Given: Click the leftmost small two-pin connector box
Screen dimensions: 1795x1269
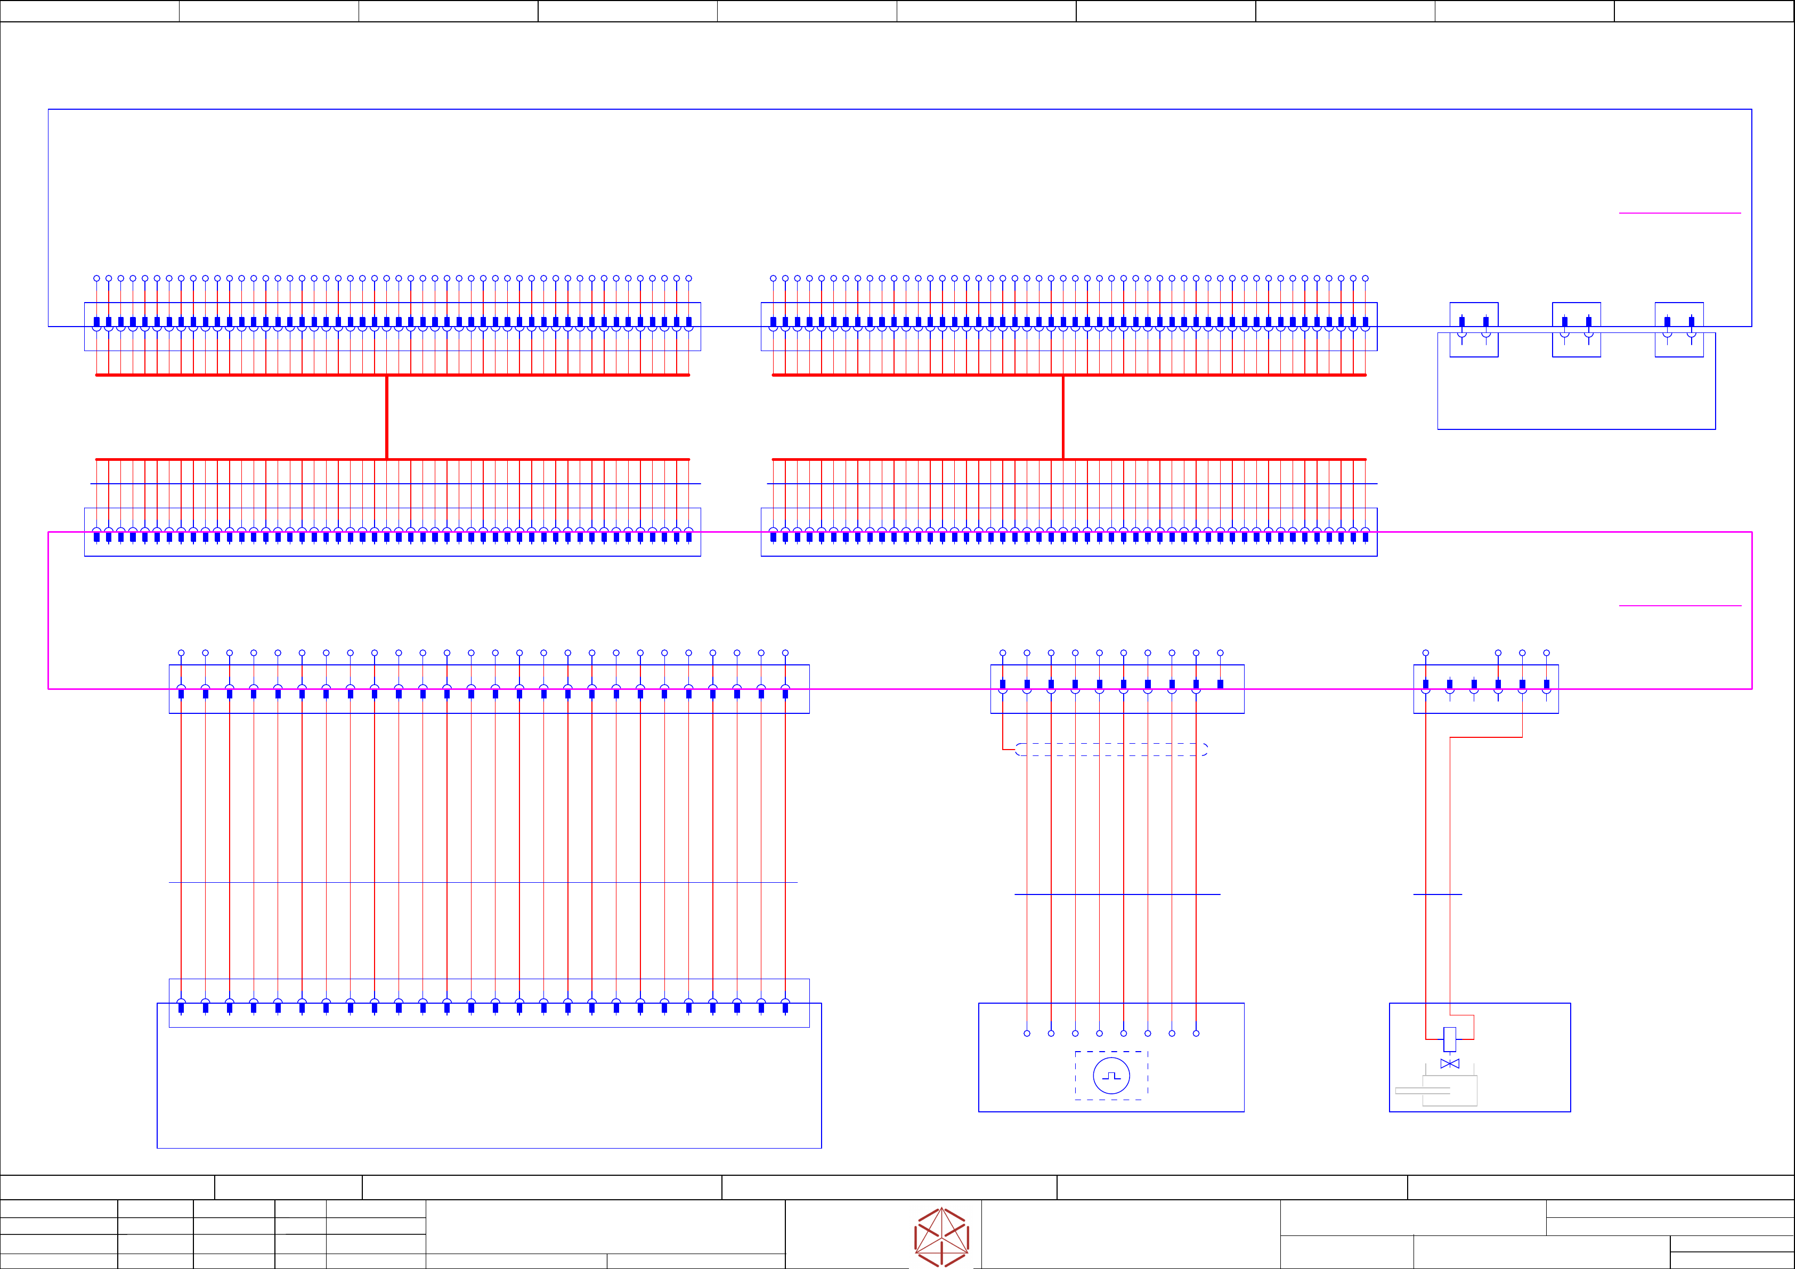Looking at the screenshot, I should (x=1474, y=330).
